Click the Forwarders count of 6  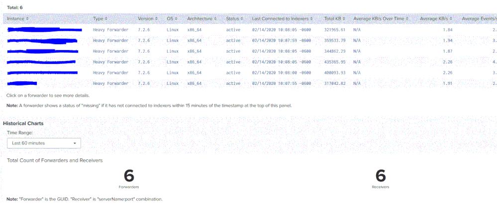[129, 176]
